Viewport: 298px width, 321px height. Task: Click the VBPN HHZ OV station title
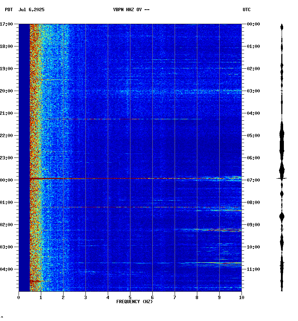(x=131, y=10)
